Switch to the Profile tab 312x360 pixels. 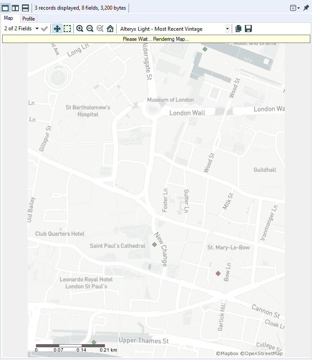29,19
